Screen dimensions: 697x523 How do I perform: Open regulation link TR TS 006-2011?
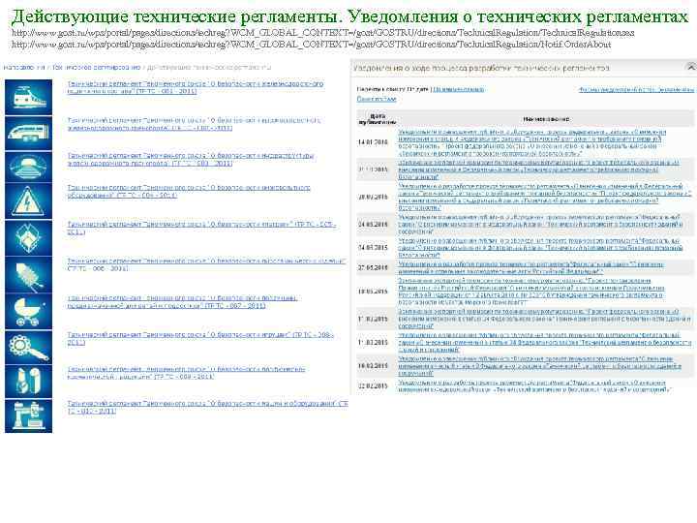207,264
